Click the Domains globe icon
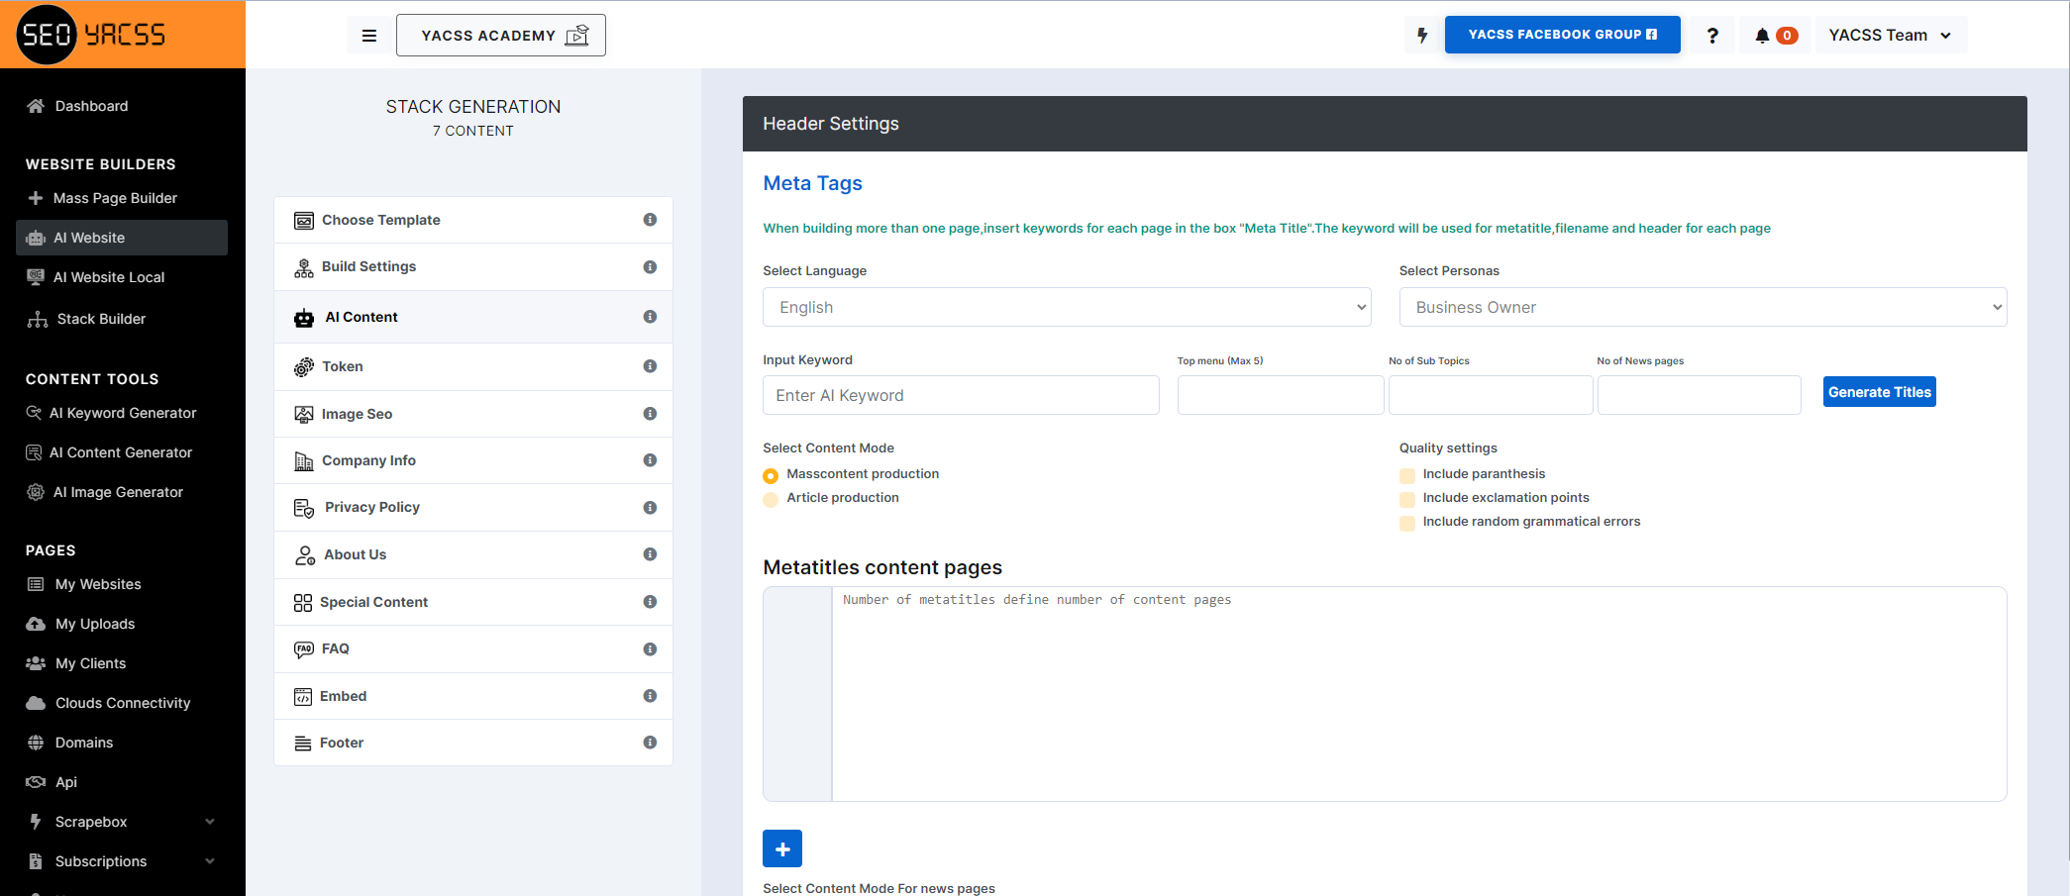The height and width of the screenshot is (896, 2070). click(36, 743)
